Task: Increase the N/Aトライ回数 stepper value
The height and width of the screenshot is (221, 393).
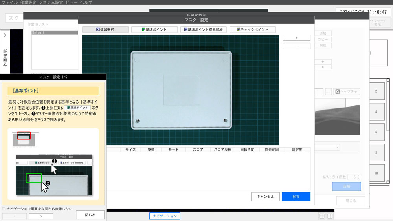Action: 358,176
